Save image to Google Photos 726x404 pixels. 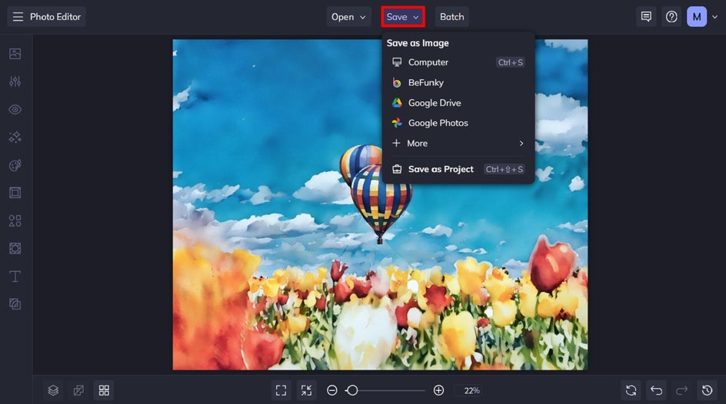point(458,123)
